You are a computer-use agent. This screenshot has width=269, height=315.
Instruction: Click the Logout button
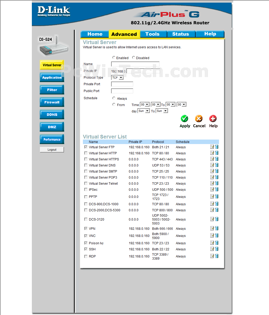(x=52, y=150)
